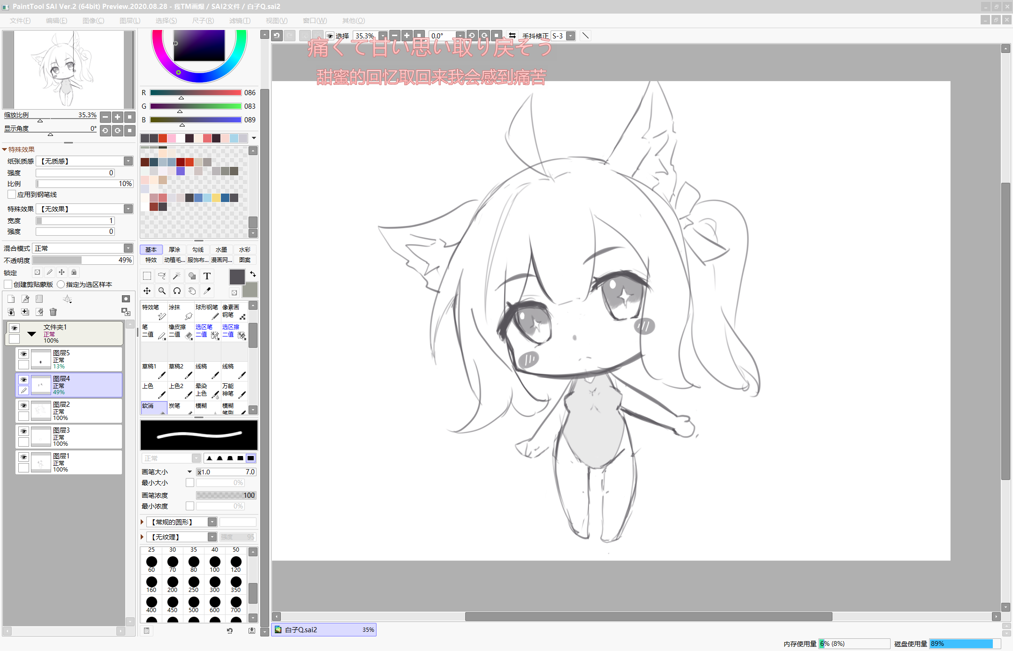The height and width of the screenshot is (651, 1013).
Task: Enable the 创建剪贴蒙版 checkbox
Action: 8,284
